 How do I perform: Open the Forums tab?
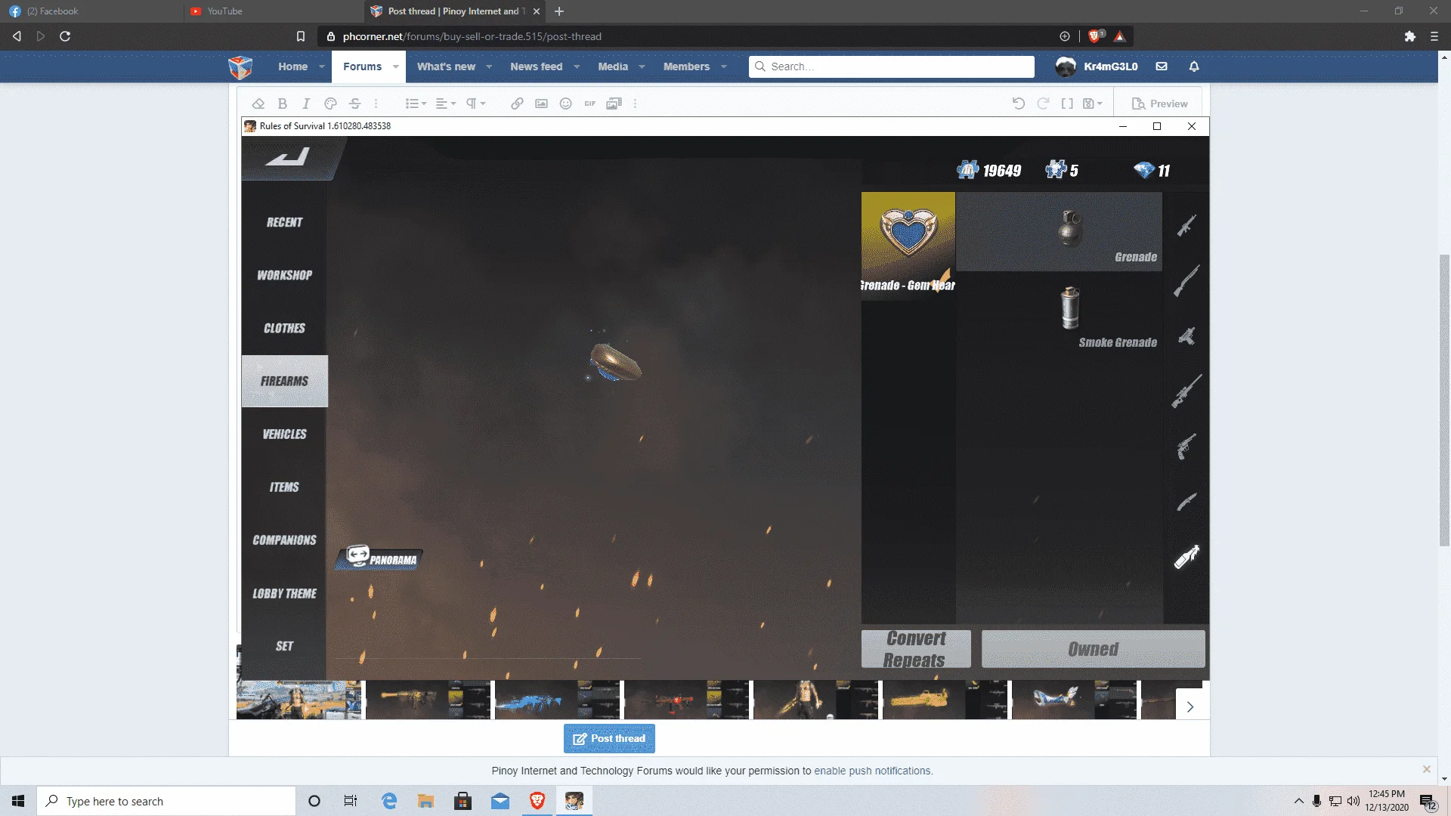click(362, 66)
